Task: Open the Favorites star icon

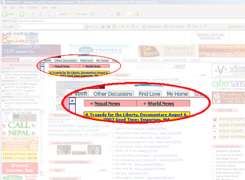Action: tap(73, 14)
